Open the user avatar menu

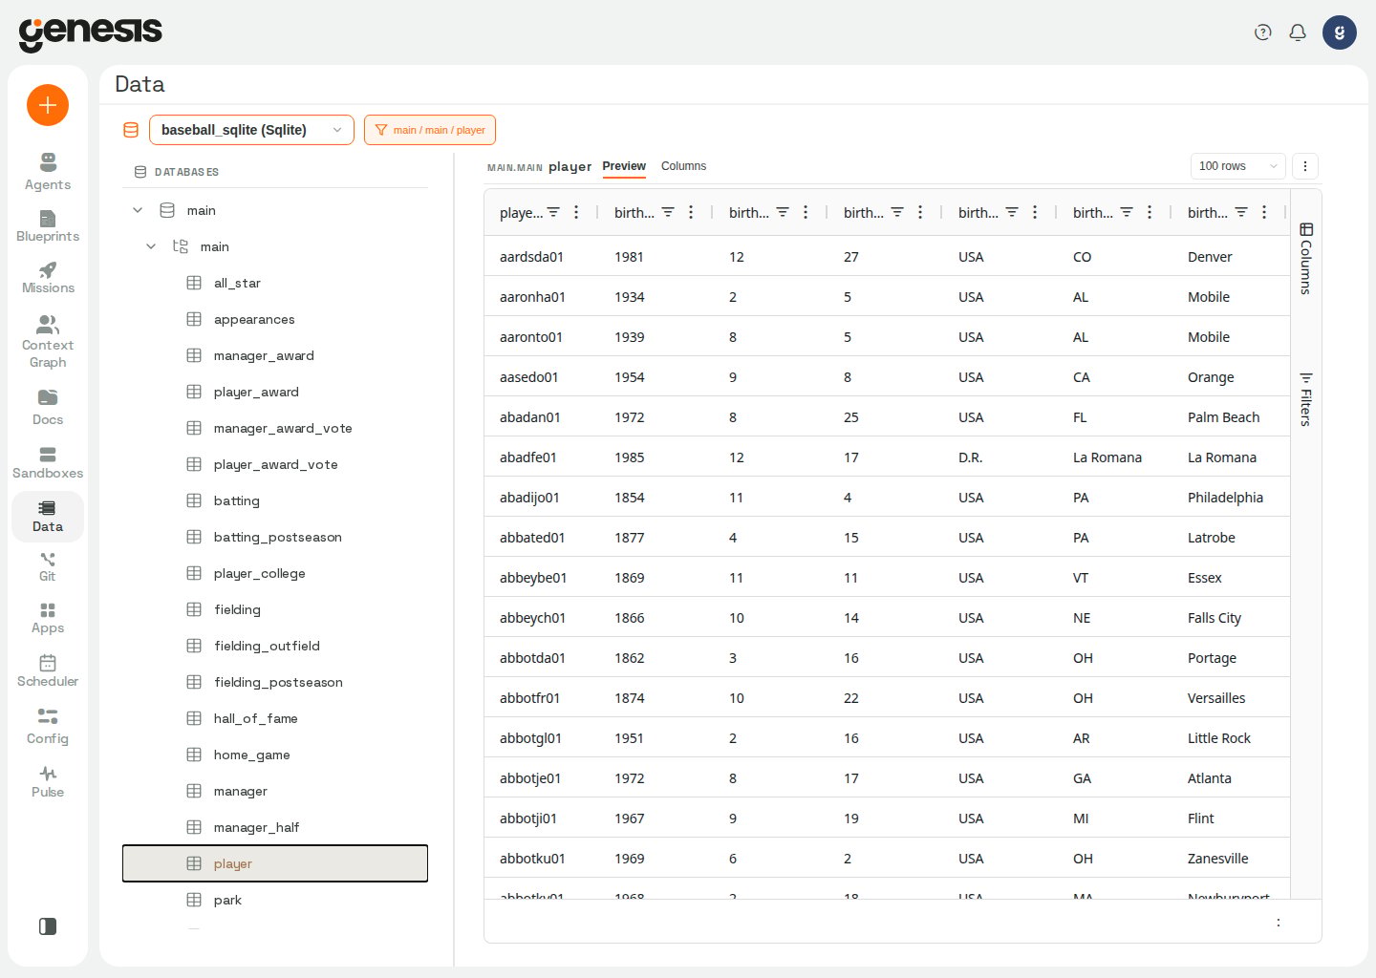pos(1340,32)
